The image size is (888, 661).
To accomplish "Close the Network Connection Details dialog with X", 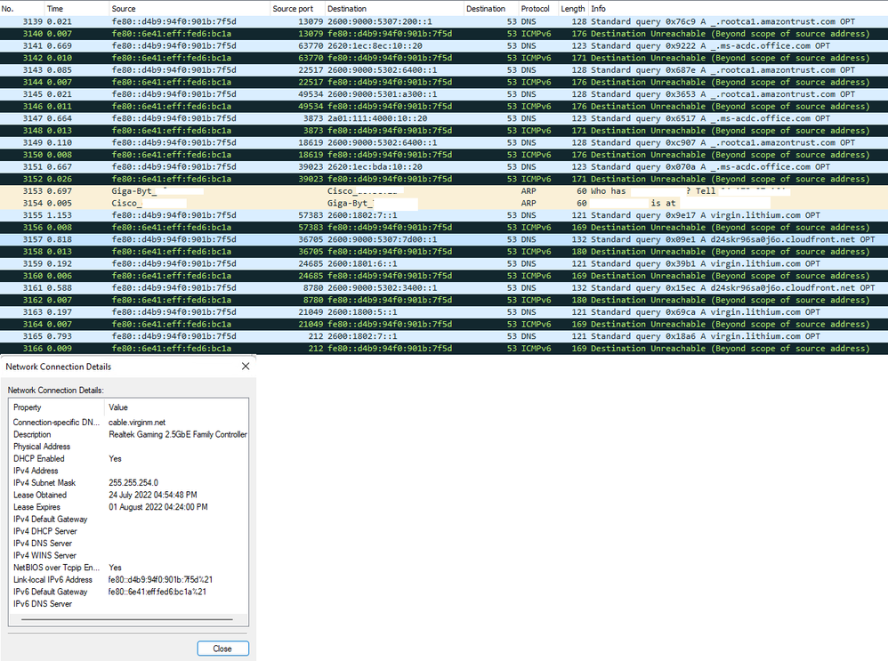I will point(246,367).
